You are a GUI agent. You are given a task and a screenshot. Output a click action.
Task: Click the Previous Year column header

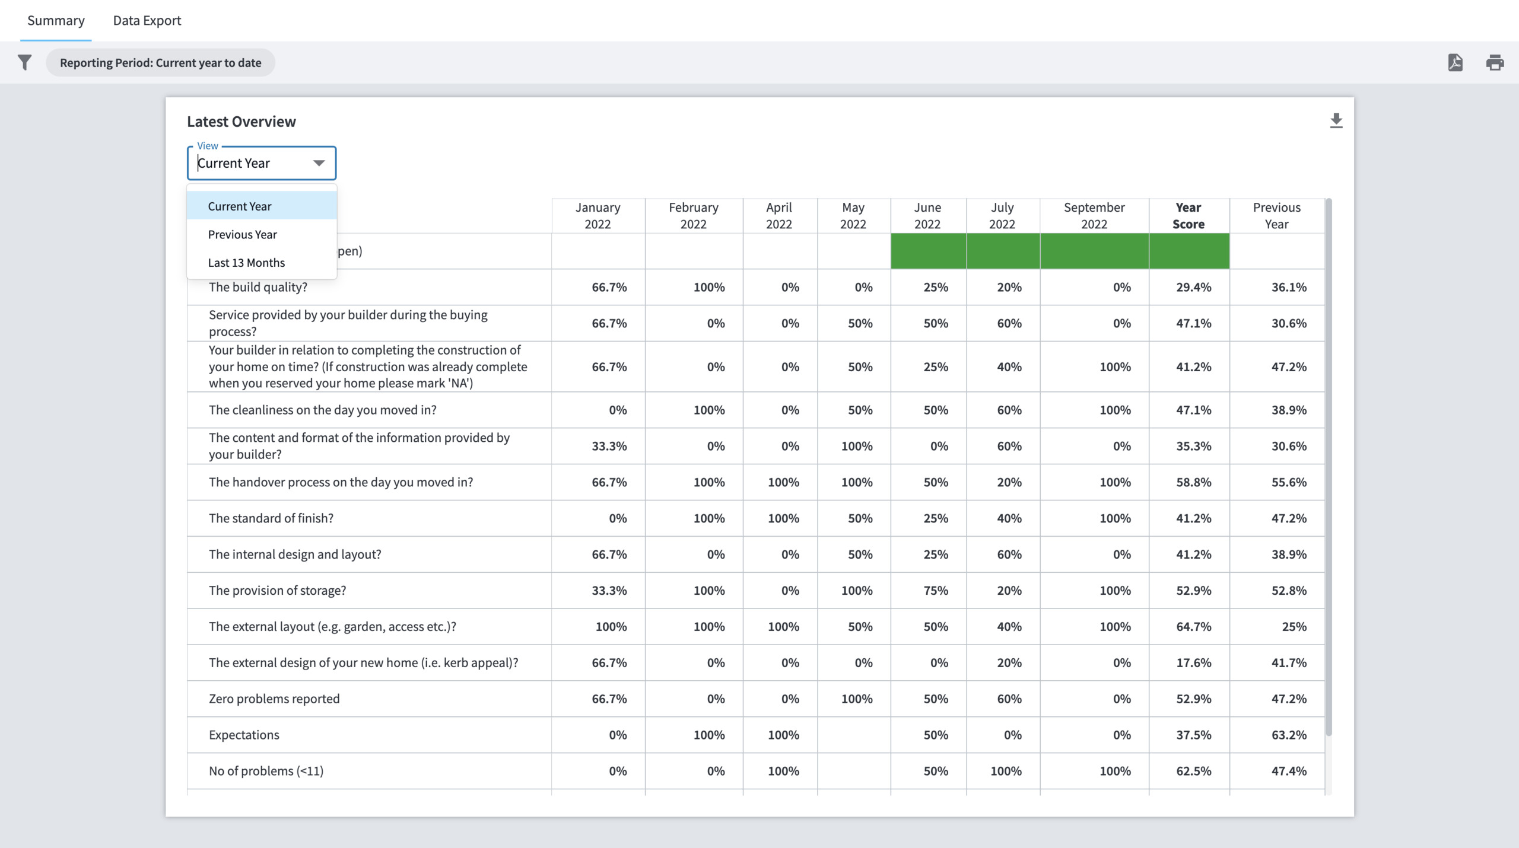pos(1276,215)
